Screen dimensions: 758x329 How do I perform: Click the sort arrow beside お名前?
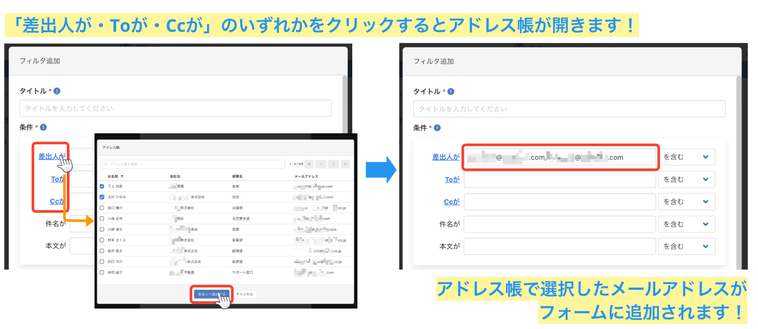(x=122, y=176)
